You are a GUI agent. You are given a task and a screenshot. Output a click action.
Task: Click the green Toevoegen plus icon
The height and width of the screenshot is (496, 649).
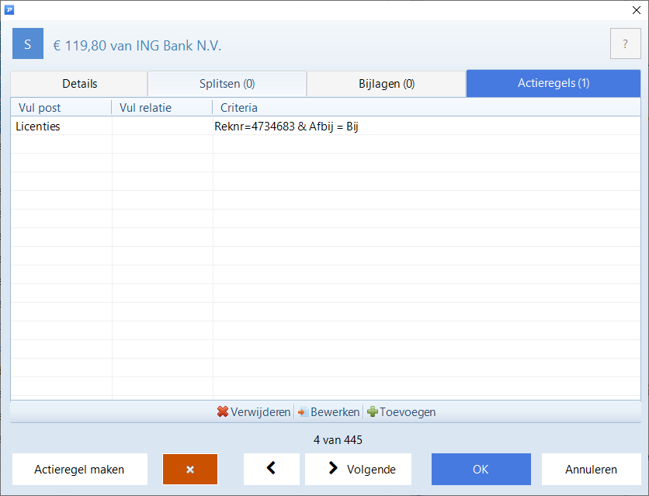[373, 412]
